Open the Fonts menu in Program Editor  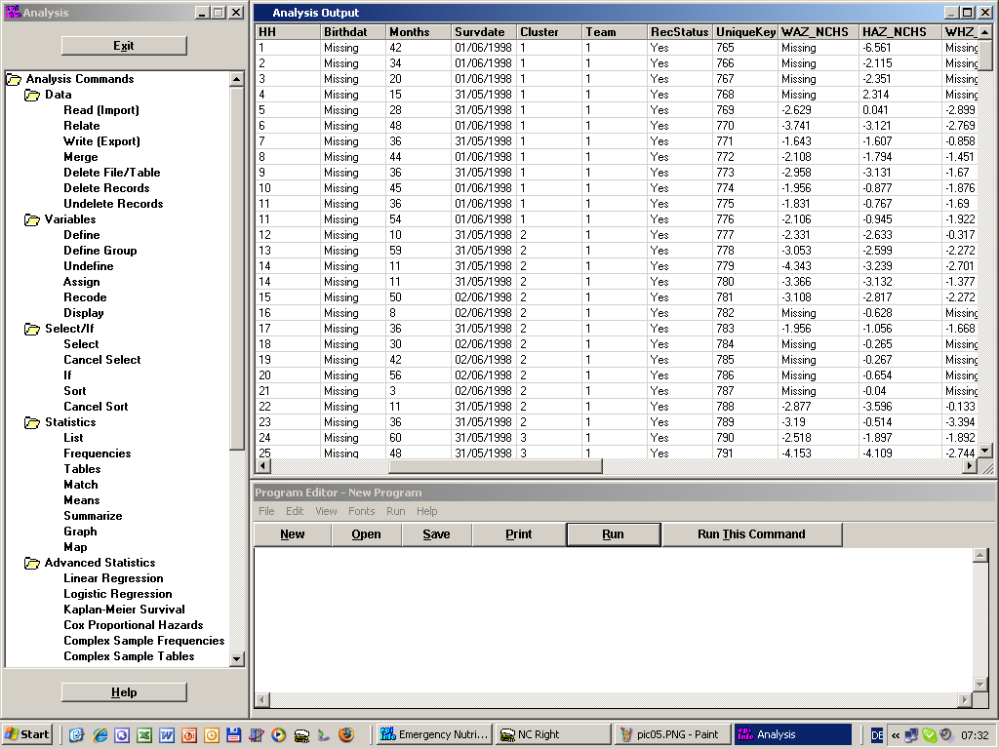click(361, 511)
